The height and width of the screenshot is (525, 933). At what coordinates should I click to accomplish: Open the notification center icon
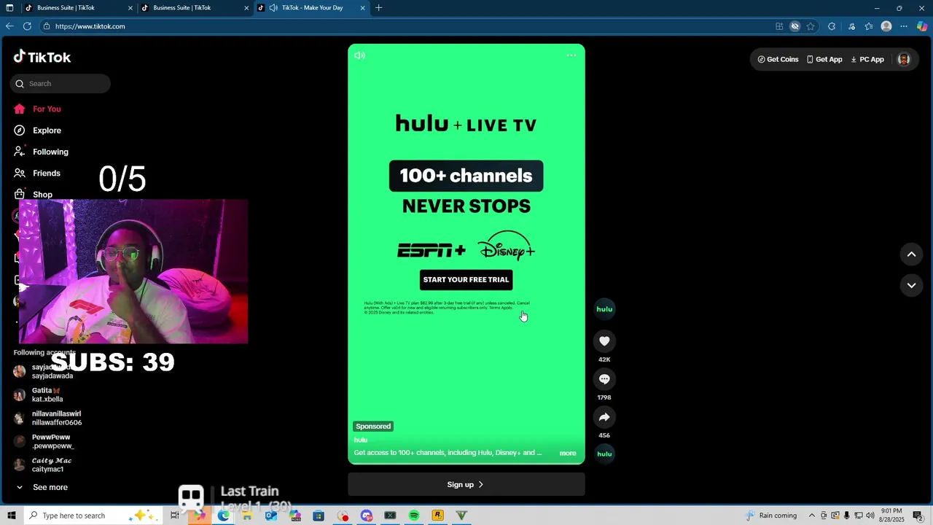(918, 516)
